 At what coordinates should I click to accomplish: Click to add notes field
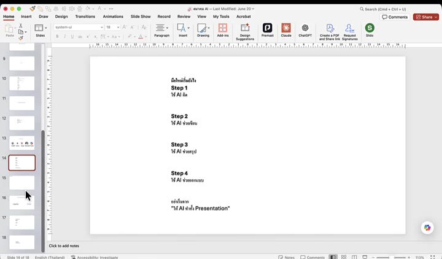point(64,245)
